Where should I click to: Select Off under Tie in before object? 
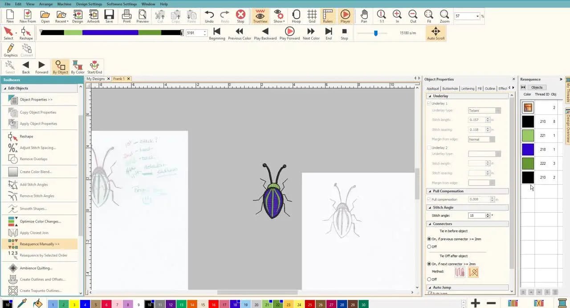(429, 247)
